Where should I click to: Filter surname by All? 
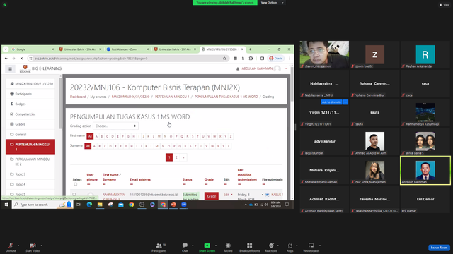coord(88,146)
